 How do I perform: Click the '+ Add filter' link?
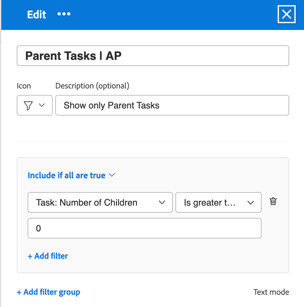(x=48, y=256)
